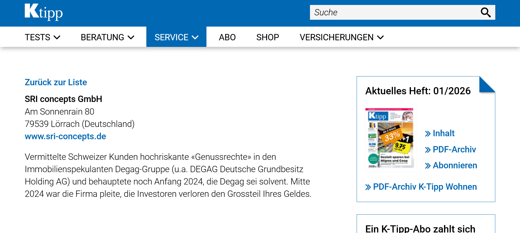Viewport: 520px width, 233px height.
Task: Go to the ABO menu item
Action: (x=227, y=37)
